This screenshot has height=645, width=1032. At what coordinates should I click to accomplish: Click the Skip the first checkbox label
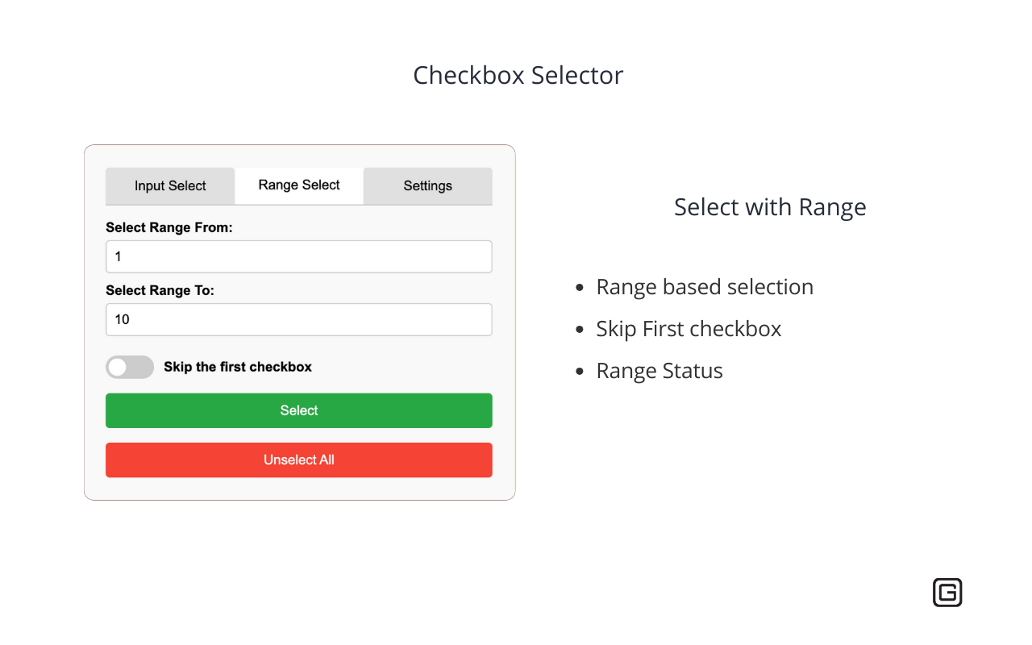[x=237, y=367]
